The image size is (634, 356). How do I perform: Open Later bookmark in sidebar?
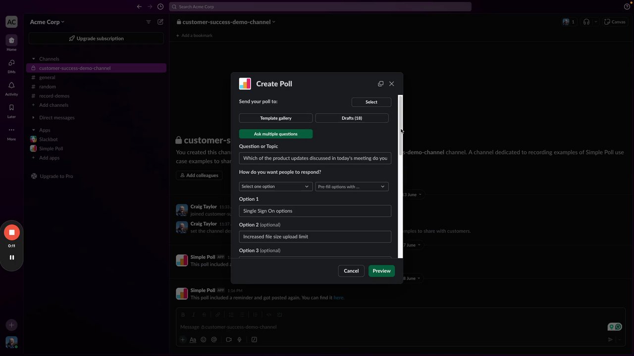11,111
